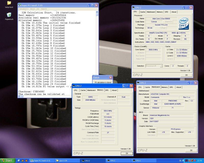Expand hidden system tray icons arrow
Screen dimensions: 204x163
pos(183,161)
